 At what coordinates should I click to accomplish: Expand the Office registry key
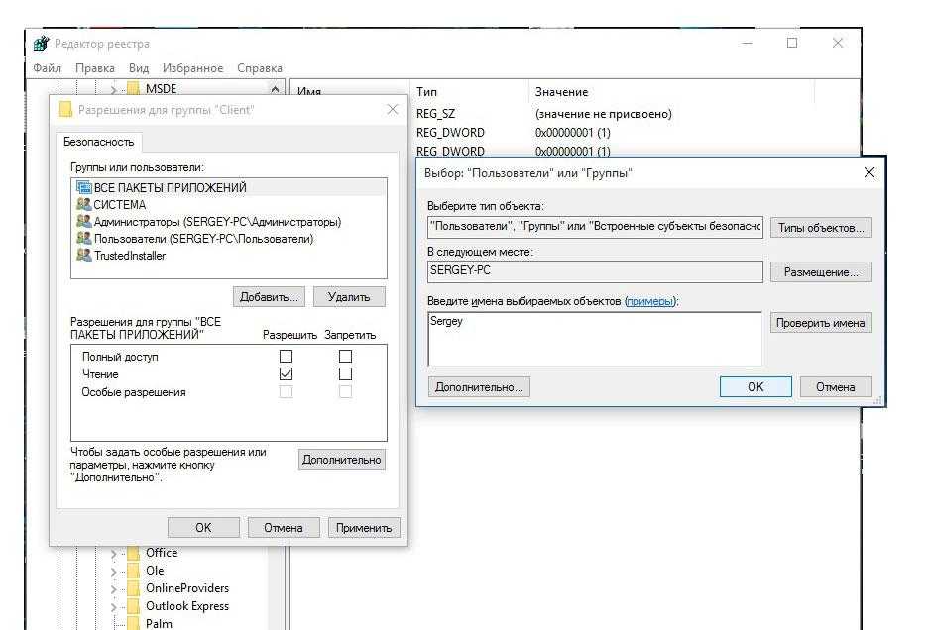click(114, 554)
